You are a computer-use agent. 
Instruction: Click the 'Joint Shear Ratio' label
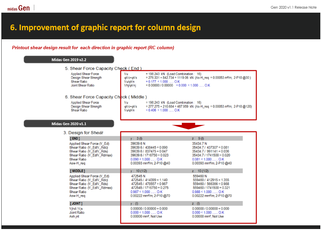click(82, 85)
